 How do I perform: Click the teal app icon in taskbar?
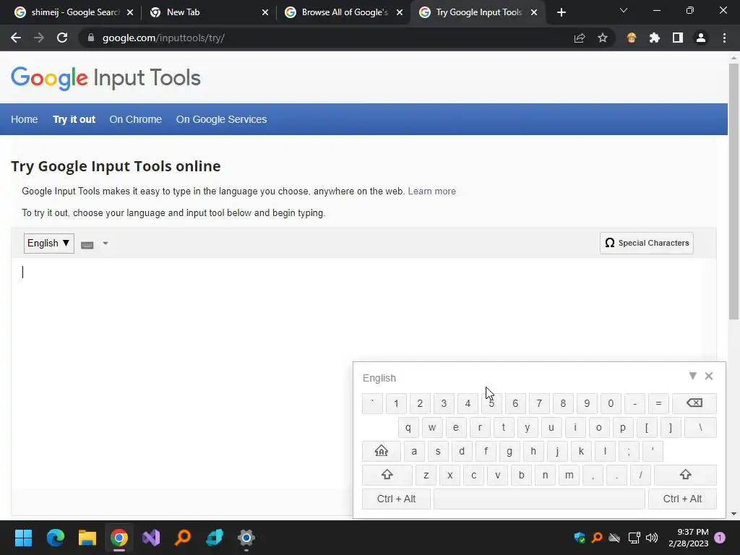point(215,538)
